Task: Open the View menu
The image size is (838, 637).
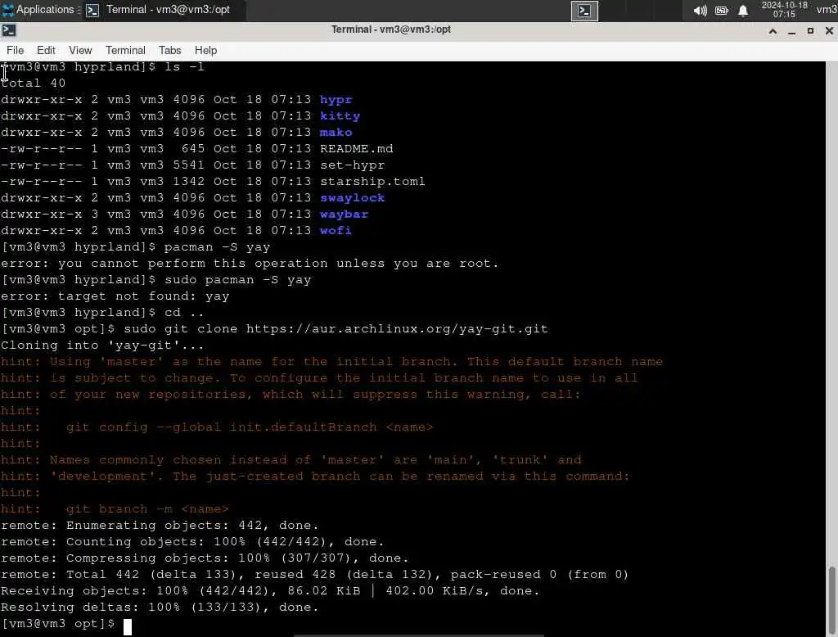Action: coord(80,50)
